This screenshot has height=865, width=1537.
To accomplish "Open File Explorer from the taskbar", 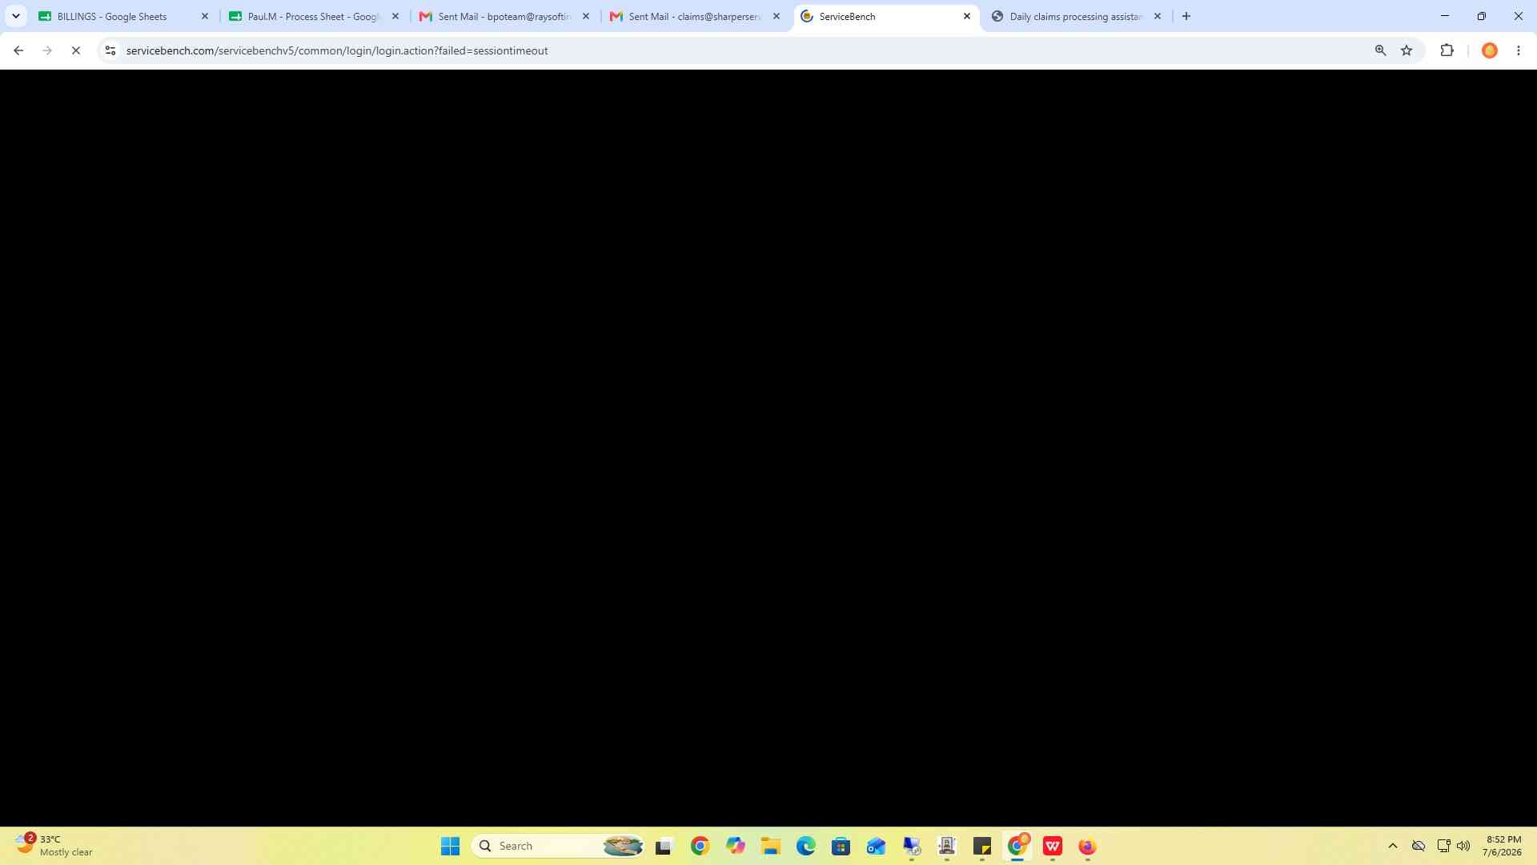I will [770, 846].
